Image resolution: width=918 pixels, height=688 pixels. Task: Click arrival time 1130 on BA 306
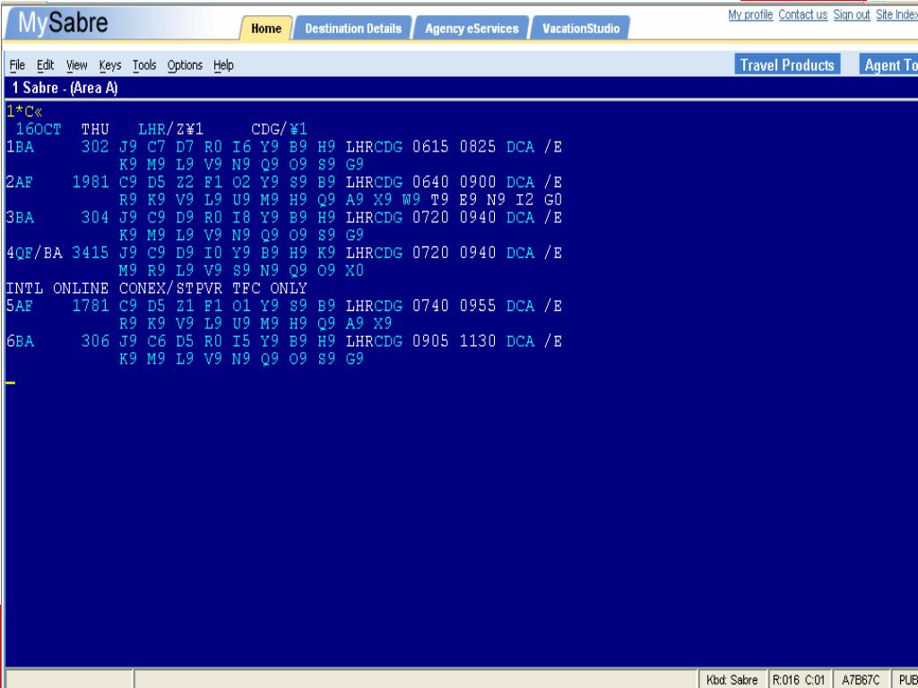pyautogui.click(x=477, y=340)
